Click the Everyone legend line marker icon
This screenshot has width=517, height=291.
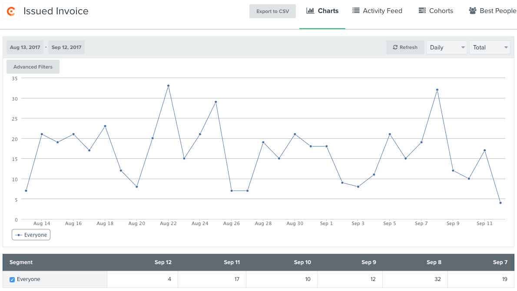(x=18, y=235)
